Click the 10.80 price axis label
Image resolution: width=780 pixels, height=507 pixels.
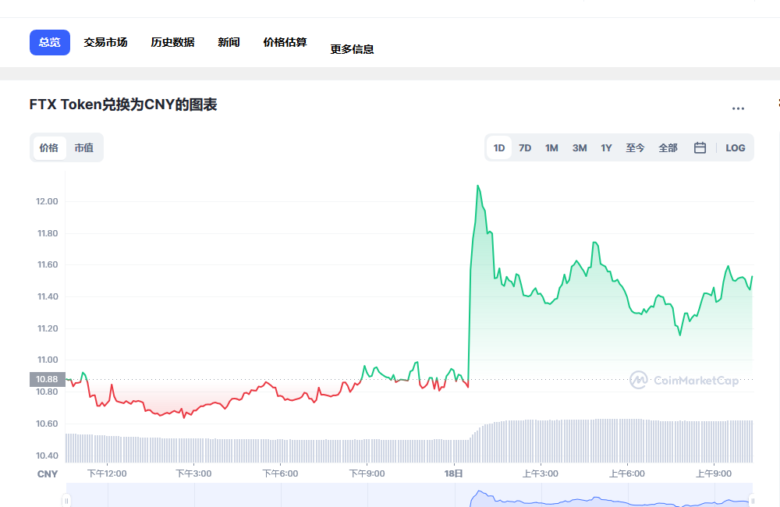tap(47, 392)
